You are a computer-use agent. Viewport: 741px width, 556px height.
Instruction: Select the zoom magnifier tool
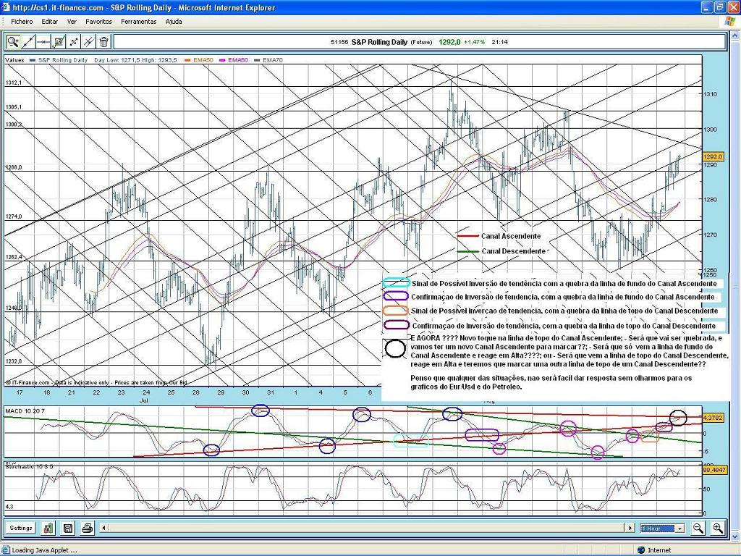pos(13,42)
